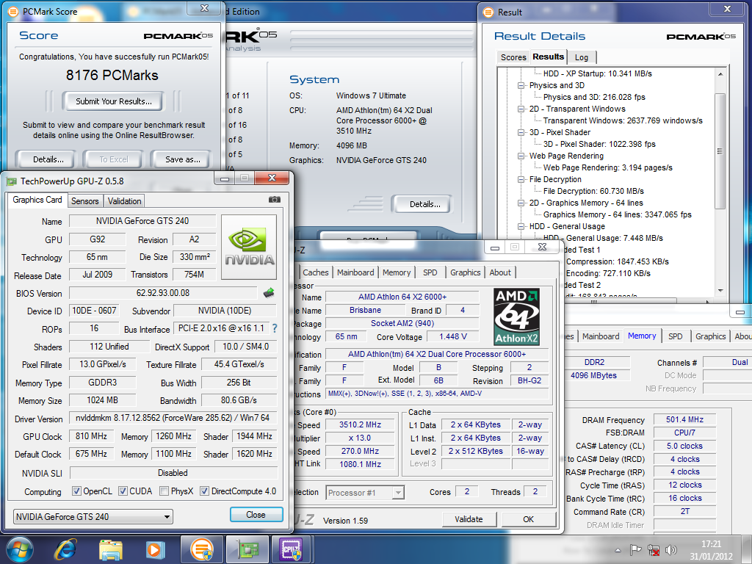The height and width of the screenshot is (564, 752).
Task: Switch to PCMark05 taskbar button
Action: click(x=202, y=549)
